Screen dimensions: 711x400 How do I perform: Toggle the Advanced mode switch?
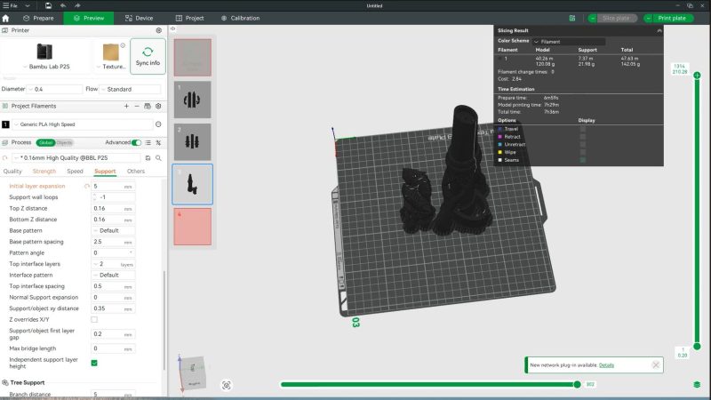tap(136, 142)
